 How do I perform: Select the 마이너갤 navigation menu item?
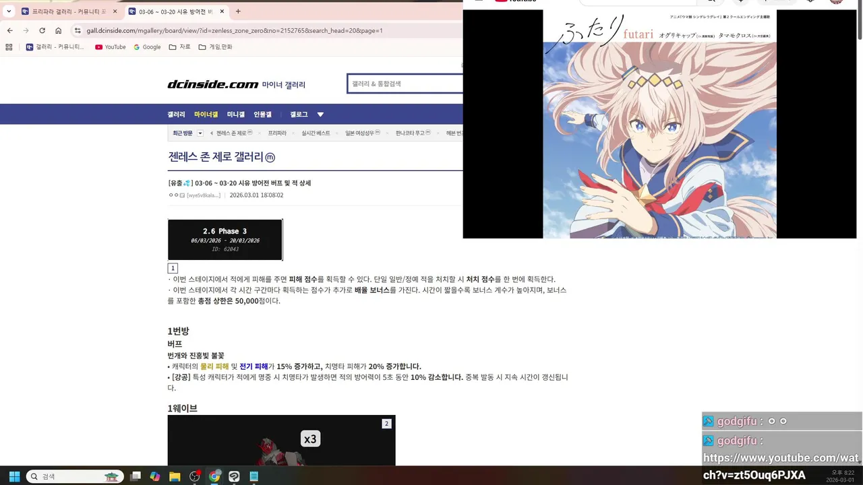click(206, 115)
